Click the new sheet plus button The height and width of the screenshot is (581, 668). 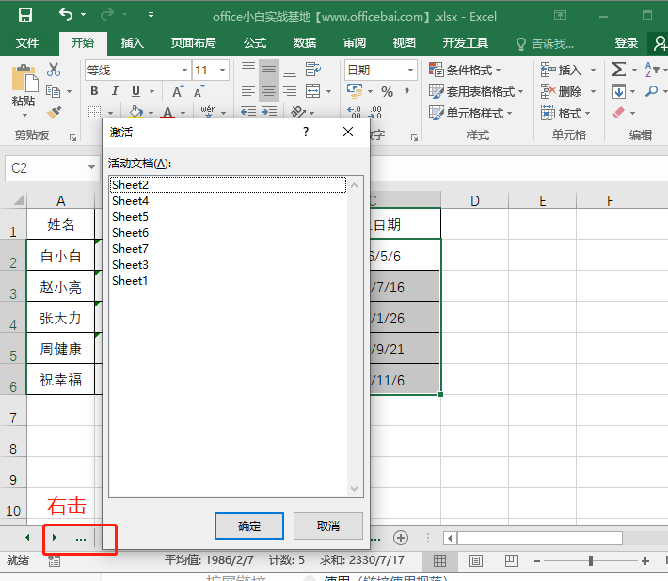click(x=400, y=538)
